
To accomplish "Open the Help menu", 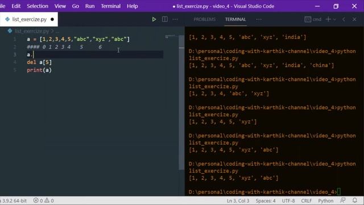I will 133,6.
